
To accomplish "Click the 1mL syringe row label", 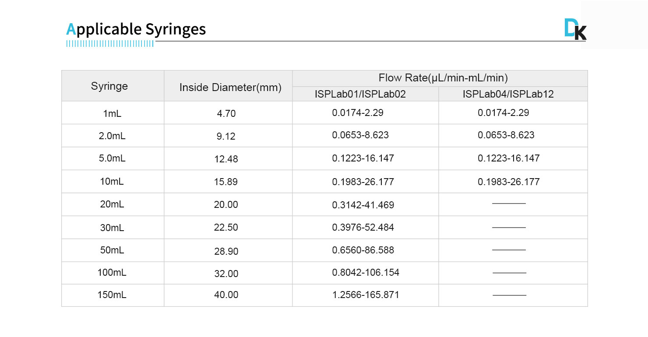I will click(112, 114).
